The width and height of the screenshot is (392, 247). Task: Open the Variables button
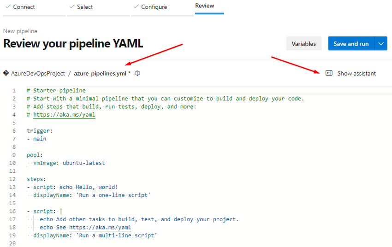[x=303, y=44]
